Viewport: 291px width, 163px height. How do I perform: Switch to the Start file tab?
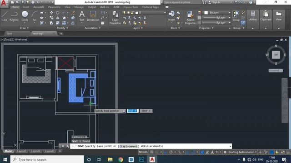click(x=10, y=34)
